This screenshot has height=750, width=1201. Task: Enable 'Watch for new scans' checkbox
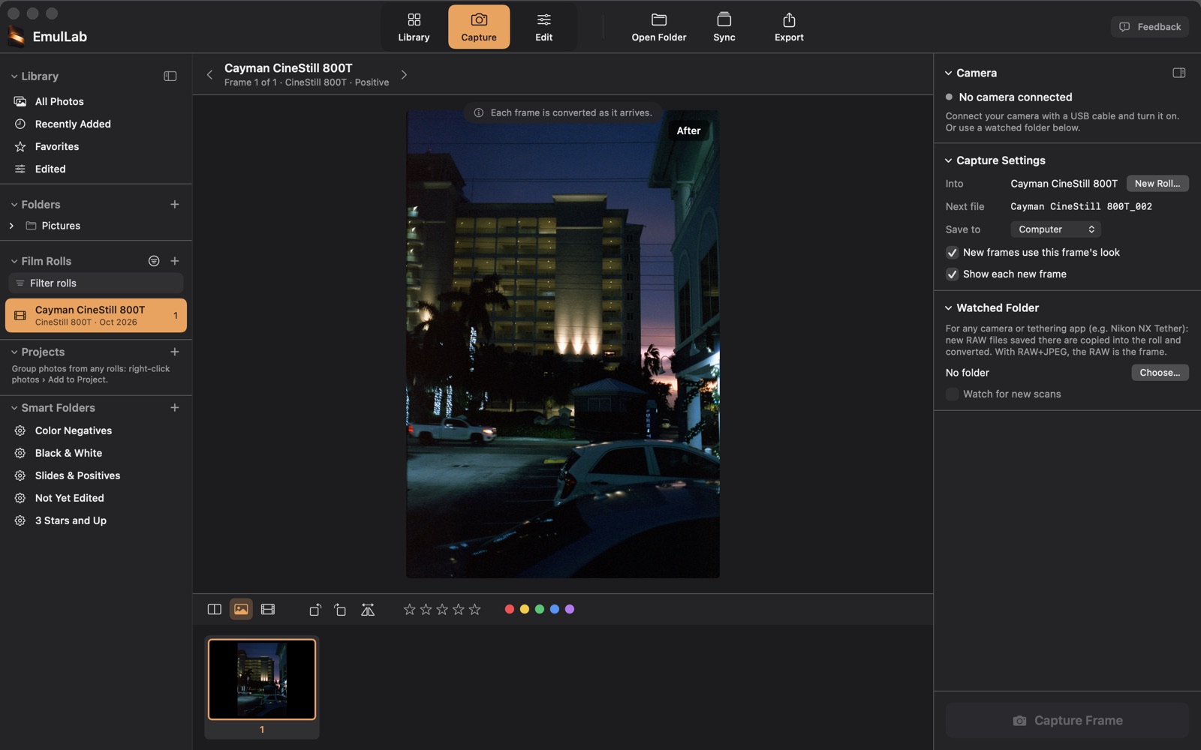coord(952,394)
